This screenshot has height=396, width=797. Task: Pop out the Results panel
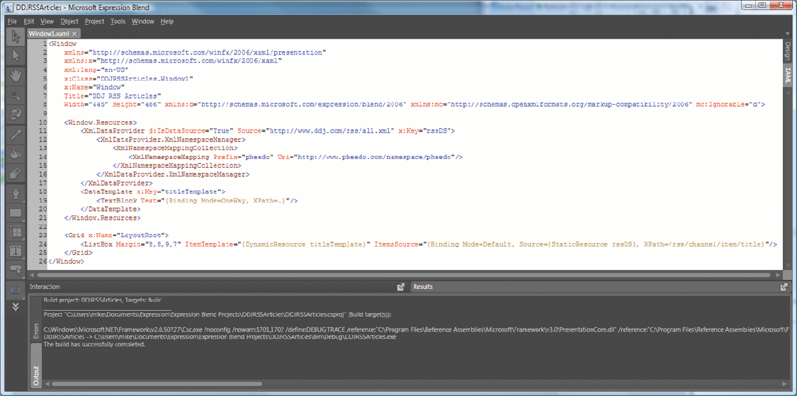(x=784, y=287)
